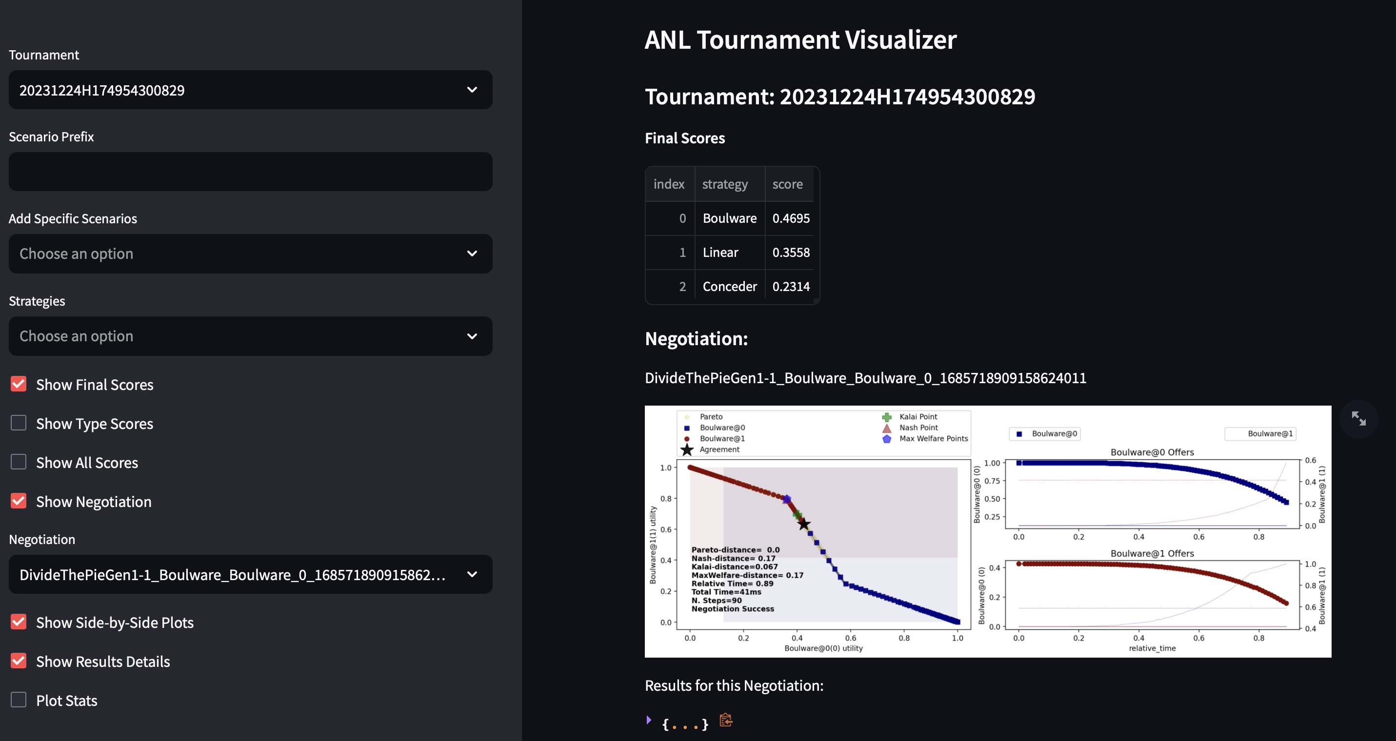Expand the results JSON triangle
Screen dimensions: 1396x741
click(x=649, y=721)
